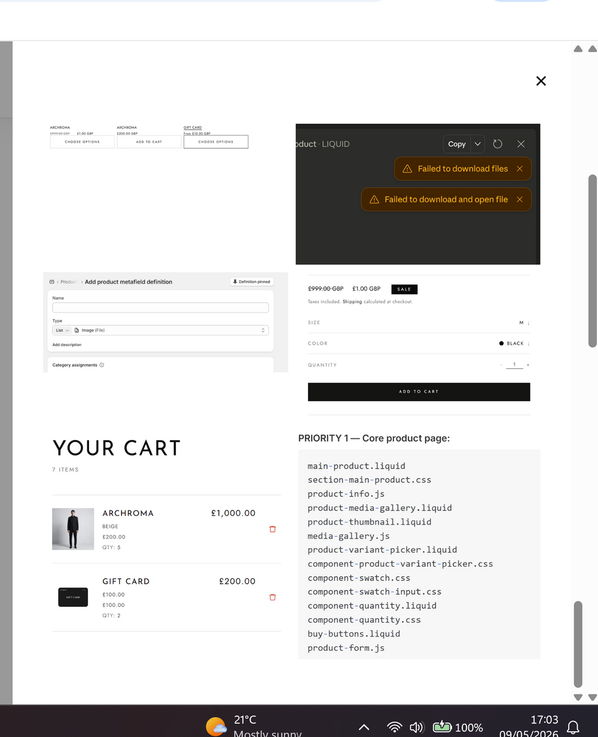This screenshot has width=598, height=737.
Task: Click the volume speaker icon
Action: point(417,727)
